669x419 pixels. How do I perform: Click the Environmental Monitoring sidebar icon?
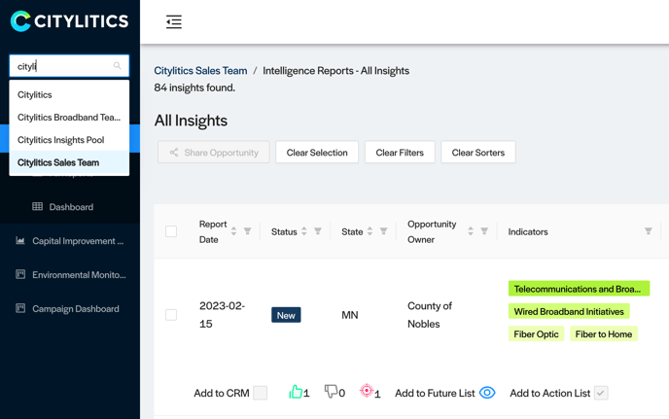coord(20,274)
